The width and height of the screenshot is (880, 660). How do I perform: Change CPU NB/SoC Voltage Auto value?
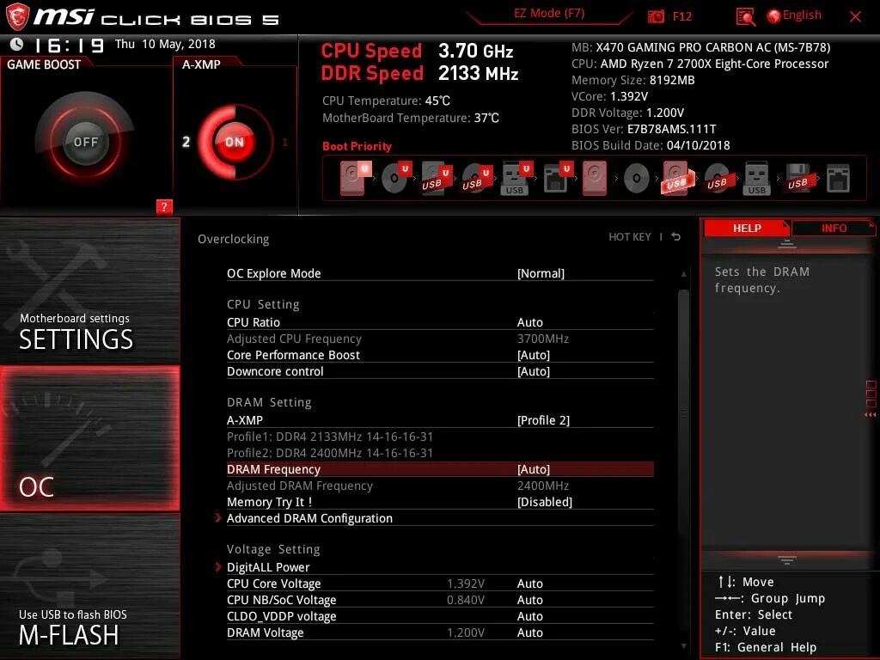pos(529,600)
